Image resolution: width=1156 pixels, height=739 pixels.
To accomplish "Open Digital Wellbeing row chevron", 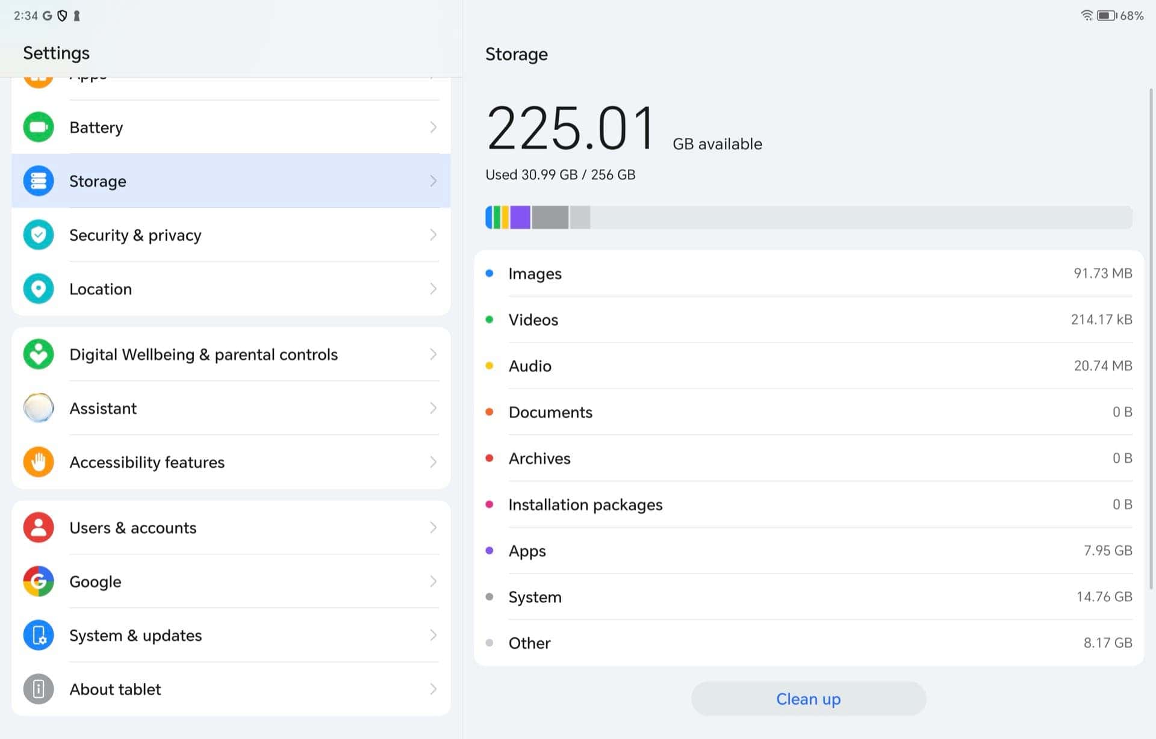I will pos(433,354).
